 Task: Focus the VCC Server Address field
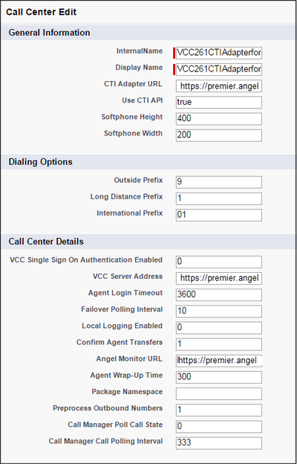click(x=219, y=278)
